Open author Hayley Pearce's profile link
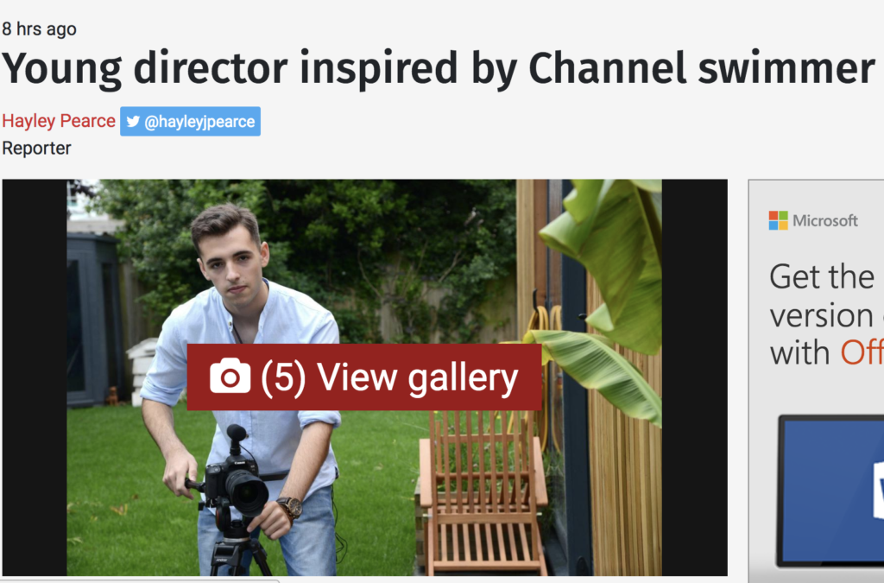 tap(59, 121)
